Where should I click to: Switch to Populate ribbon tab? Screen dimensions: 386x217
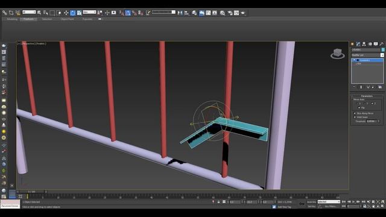87,19
